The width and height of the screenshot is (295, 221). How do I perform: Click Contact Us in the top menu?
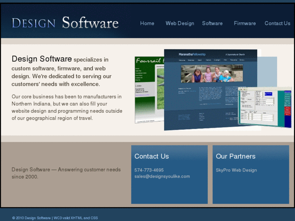tap(277, 24)
